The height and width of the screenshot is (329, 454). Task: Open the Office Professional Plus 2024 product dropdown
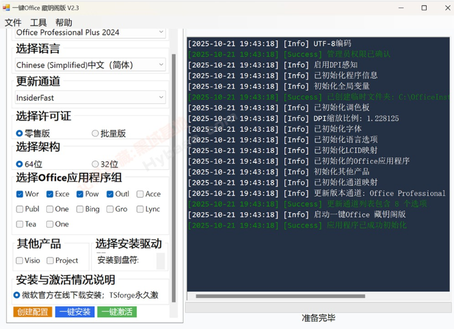click(90, 32)
